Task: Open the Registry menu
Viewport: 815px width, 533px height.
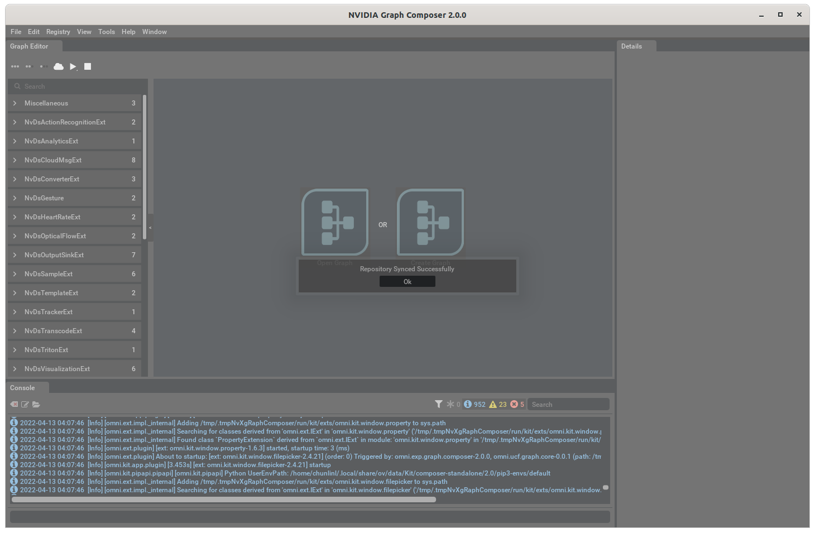Action: coord(58,32)
